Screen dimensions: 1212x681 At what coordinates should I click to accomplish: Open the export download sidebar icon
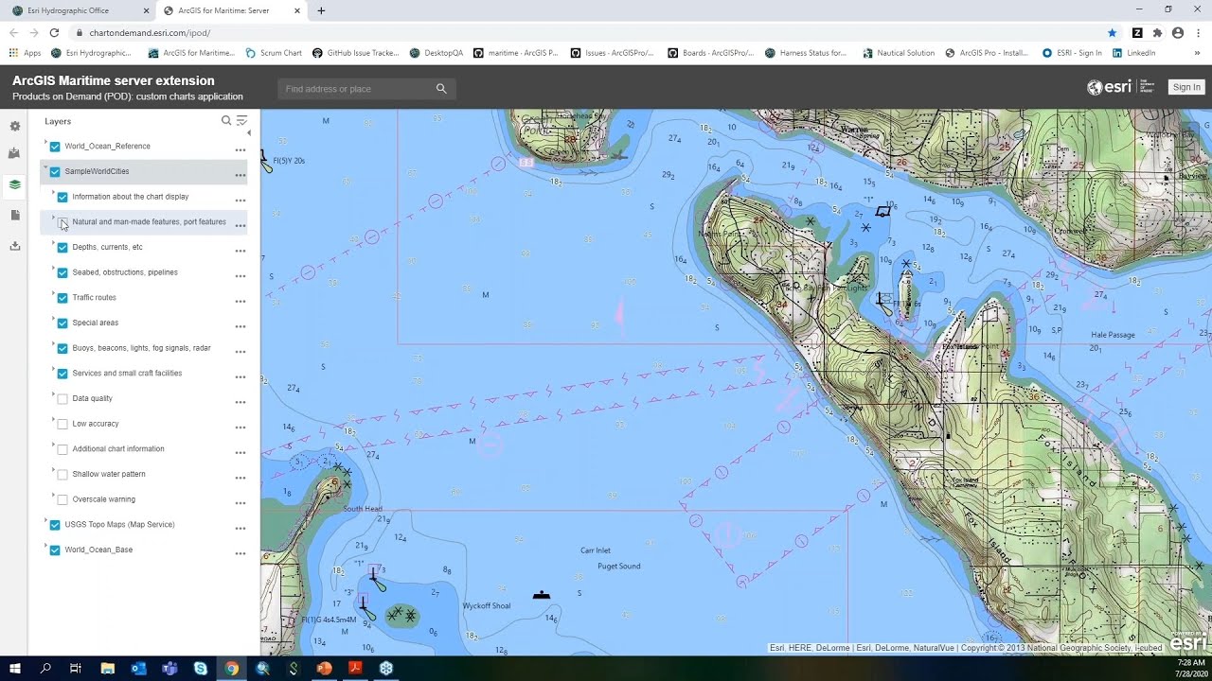tap(14, 246)
